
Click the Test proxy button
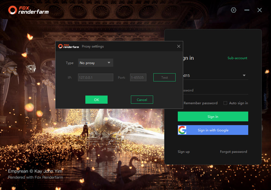tap(164, 77)
